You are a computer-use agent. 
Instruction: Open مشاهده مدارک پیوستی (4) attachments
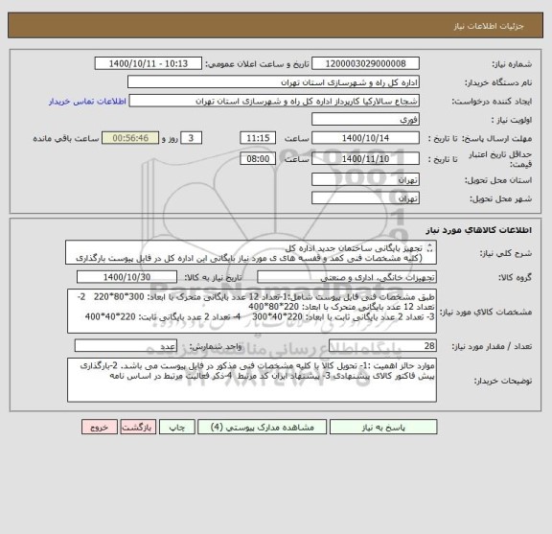click(x=262, y=427)
